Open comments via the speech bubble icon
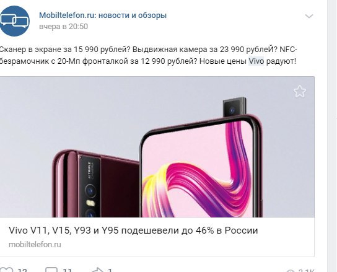Screen dimensions: 337x272 tap(51, 270)
